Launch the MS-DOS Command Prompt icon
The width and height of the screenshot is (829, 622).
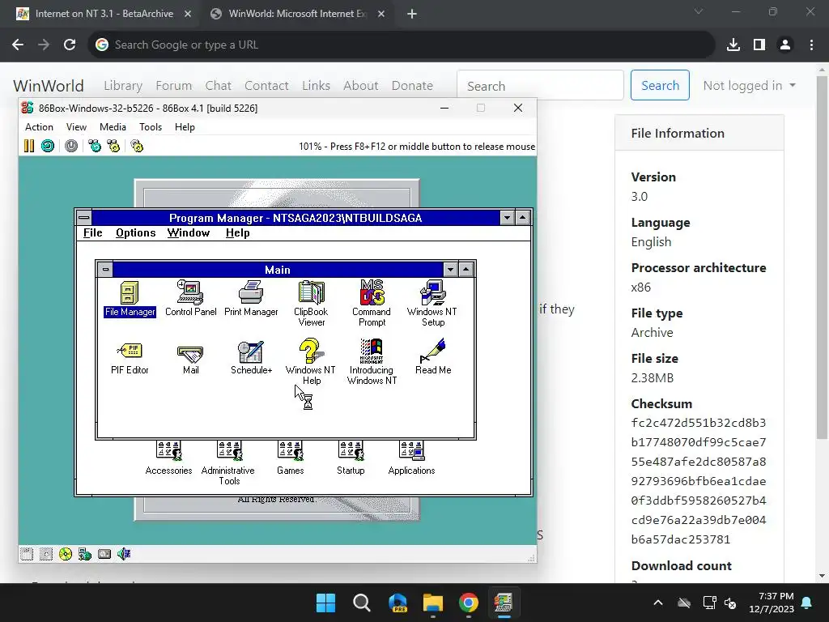(x=372, y=304)
